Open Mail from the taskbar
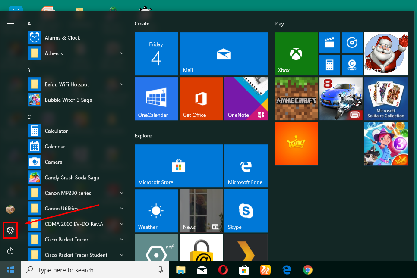 pyautogui.click(x=202, y=270)
